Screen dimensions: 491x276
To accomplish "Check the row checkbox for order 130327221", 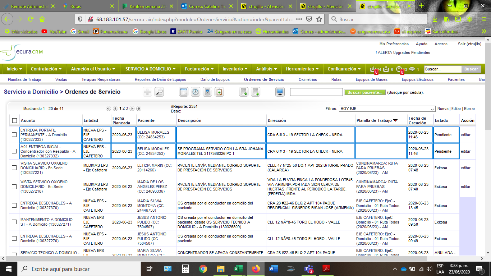I will coord(14,168).
